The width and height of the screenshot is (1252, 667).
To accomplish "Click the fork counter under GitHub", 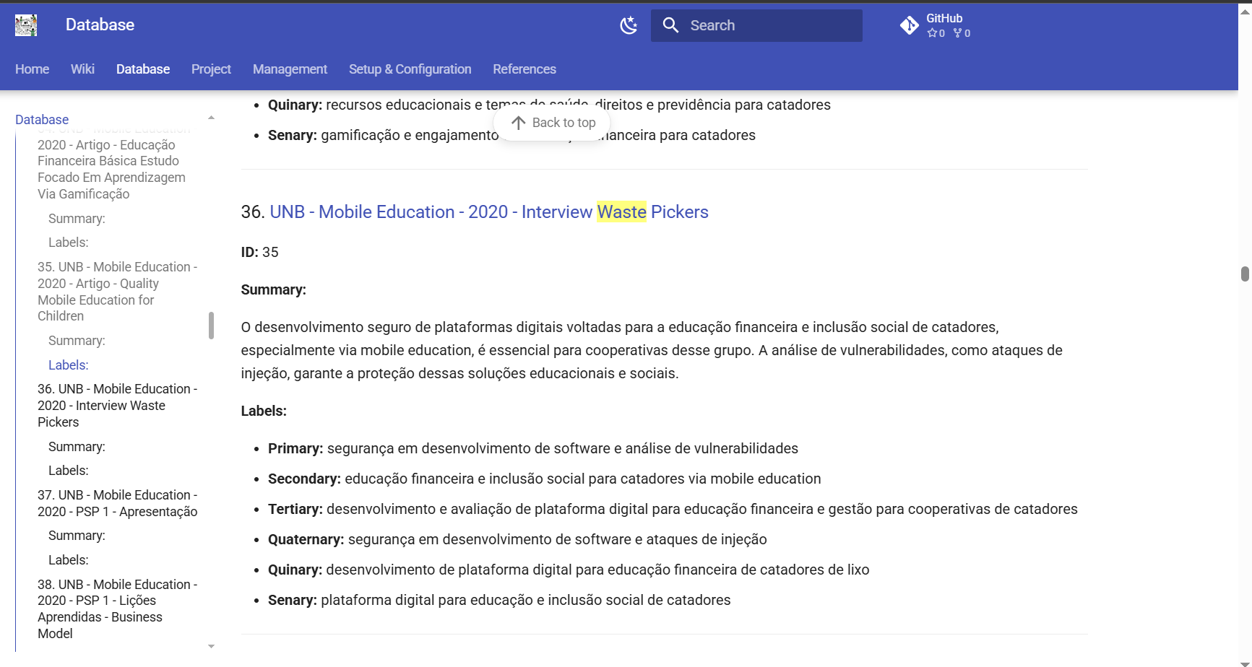I will click(x=961, y=33).
